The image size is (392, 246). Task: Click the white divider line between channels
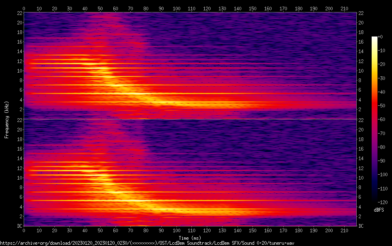point(190,119)
